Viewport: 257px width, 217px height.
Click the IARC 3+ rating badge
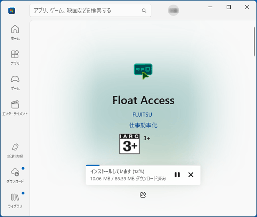tap(129, 144)
